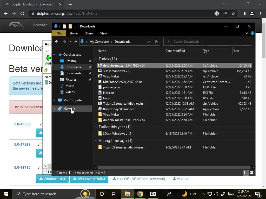Sort files by Date modified column
Screen dimensions: 266x199
pyautogui.click(x=175, y=51)
